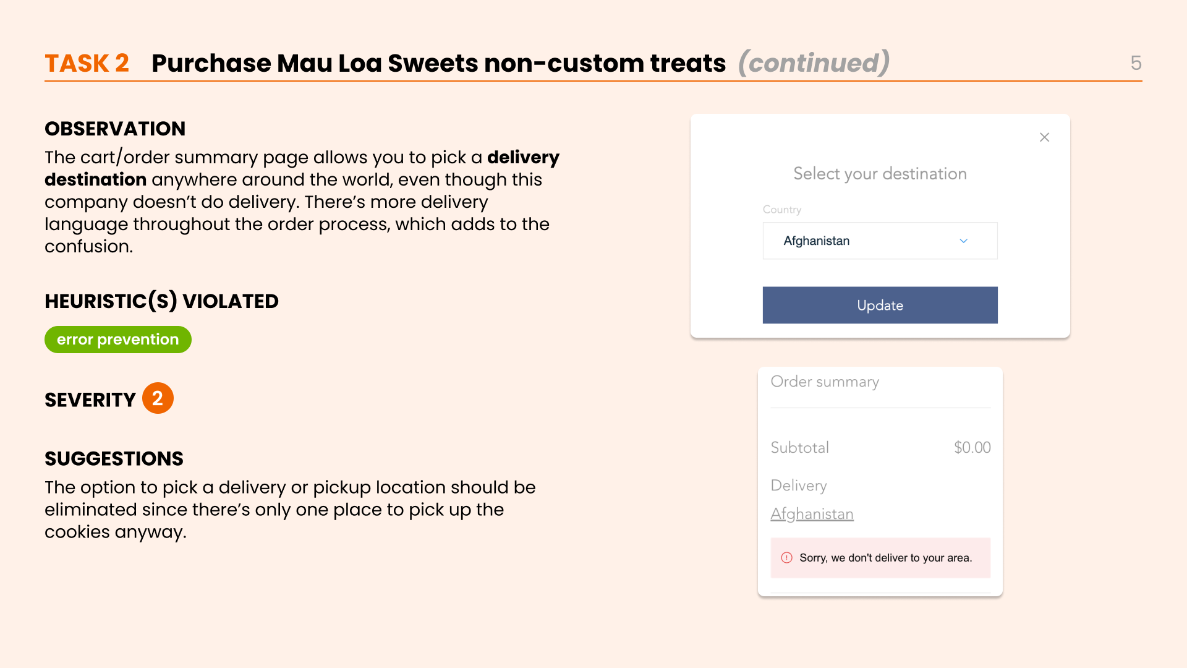1187x668 pixels.
Task: Click the $0.00 subtotal amount
Action: (972, 447)
